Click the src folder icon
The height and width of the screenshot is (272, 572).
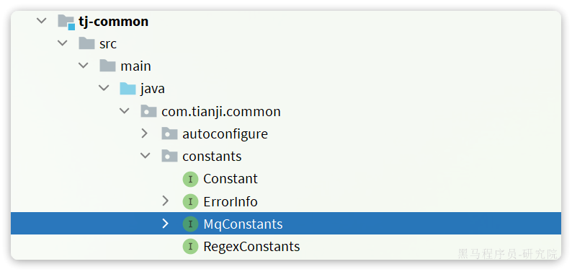click(x=87, y=43)
